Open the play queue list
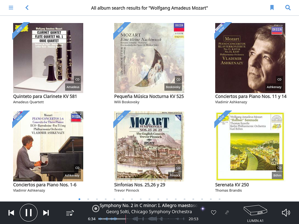The height and width of the screenshot is (224, 299). coord(69,213)
